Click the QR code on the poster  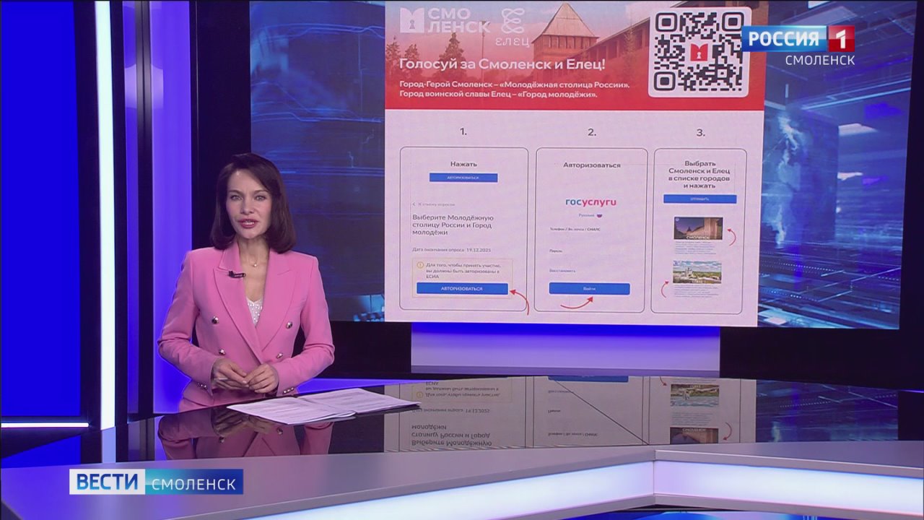point(697,52)
